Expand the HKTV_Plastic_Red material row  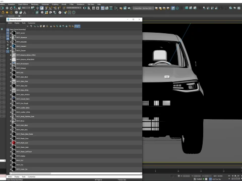point(11,143)
